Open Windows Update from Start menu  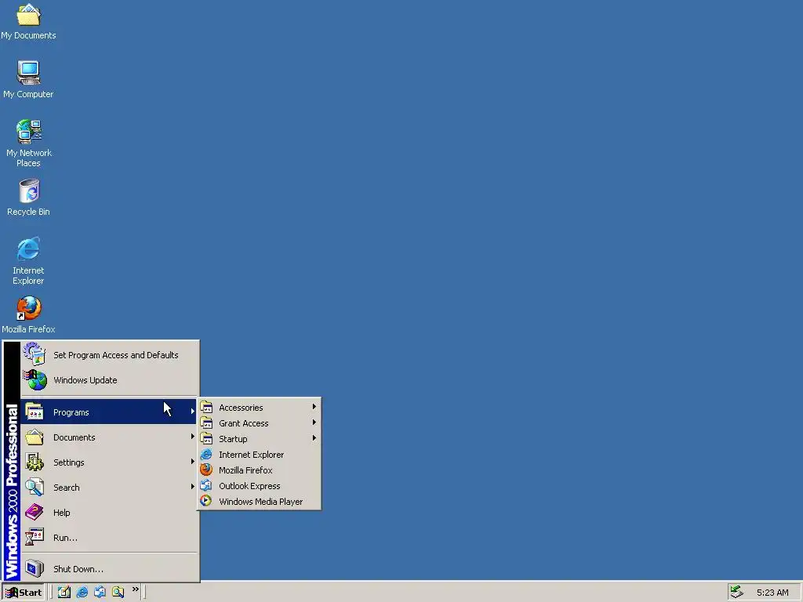pos(110,380)
